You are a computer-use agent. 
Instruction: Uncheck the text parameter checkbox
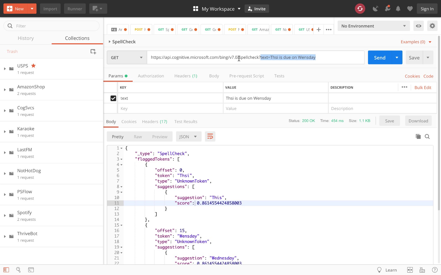(113, 98)
